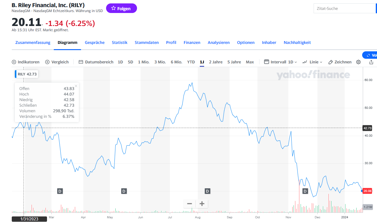The height and width of the screenshot is (222, 377).
Task: Select the YTD time range
Action: (191, 62)
